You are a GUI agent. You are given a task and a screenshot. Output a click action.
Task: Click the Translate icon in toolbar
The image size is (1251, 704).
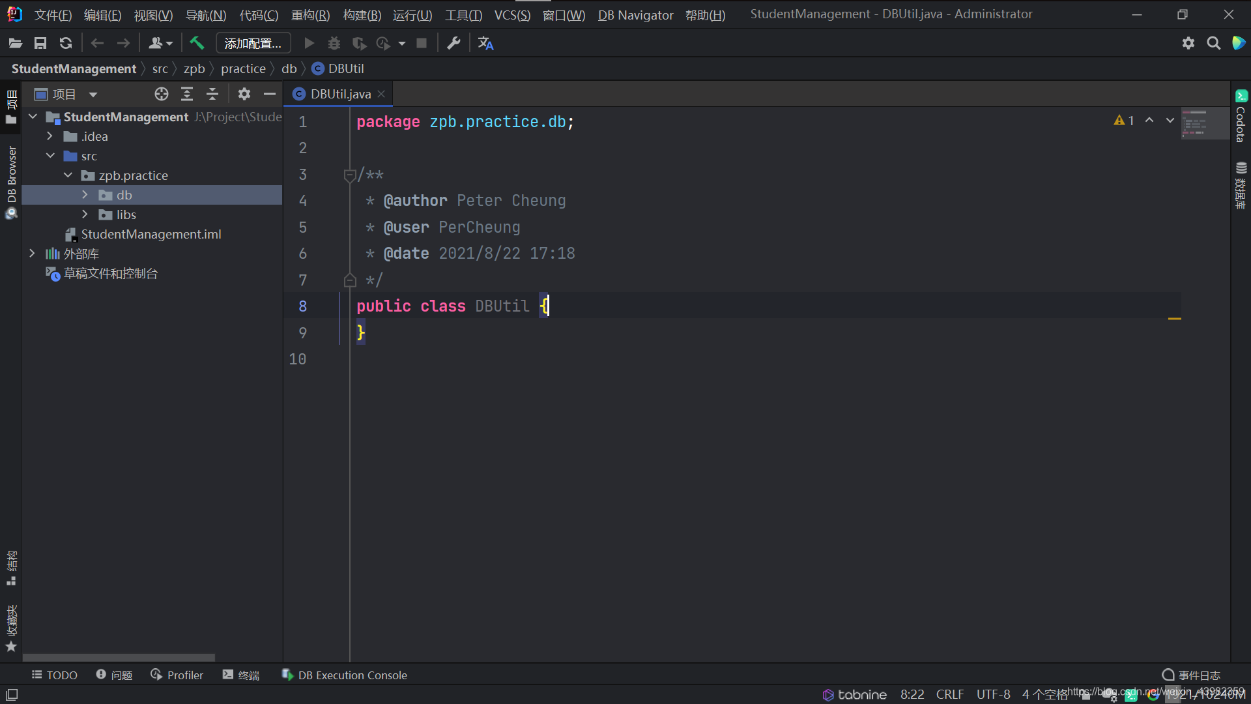[x=485, y=43]
